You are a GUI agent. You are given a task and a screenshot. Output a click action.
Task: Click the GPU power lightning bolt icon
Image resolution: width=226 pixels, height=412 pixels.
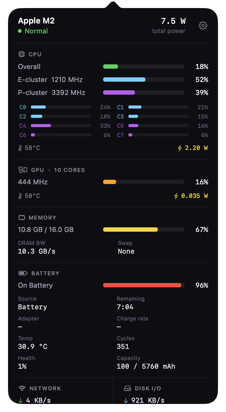(176, 196)
